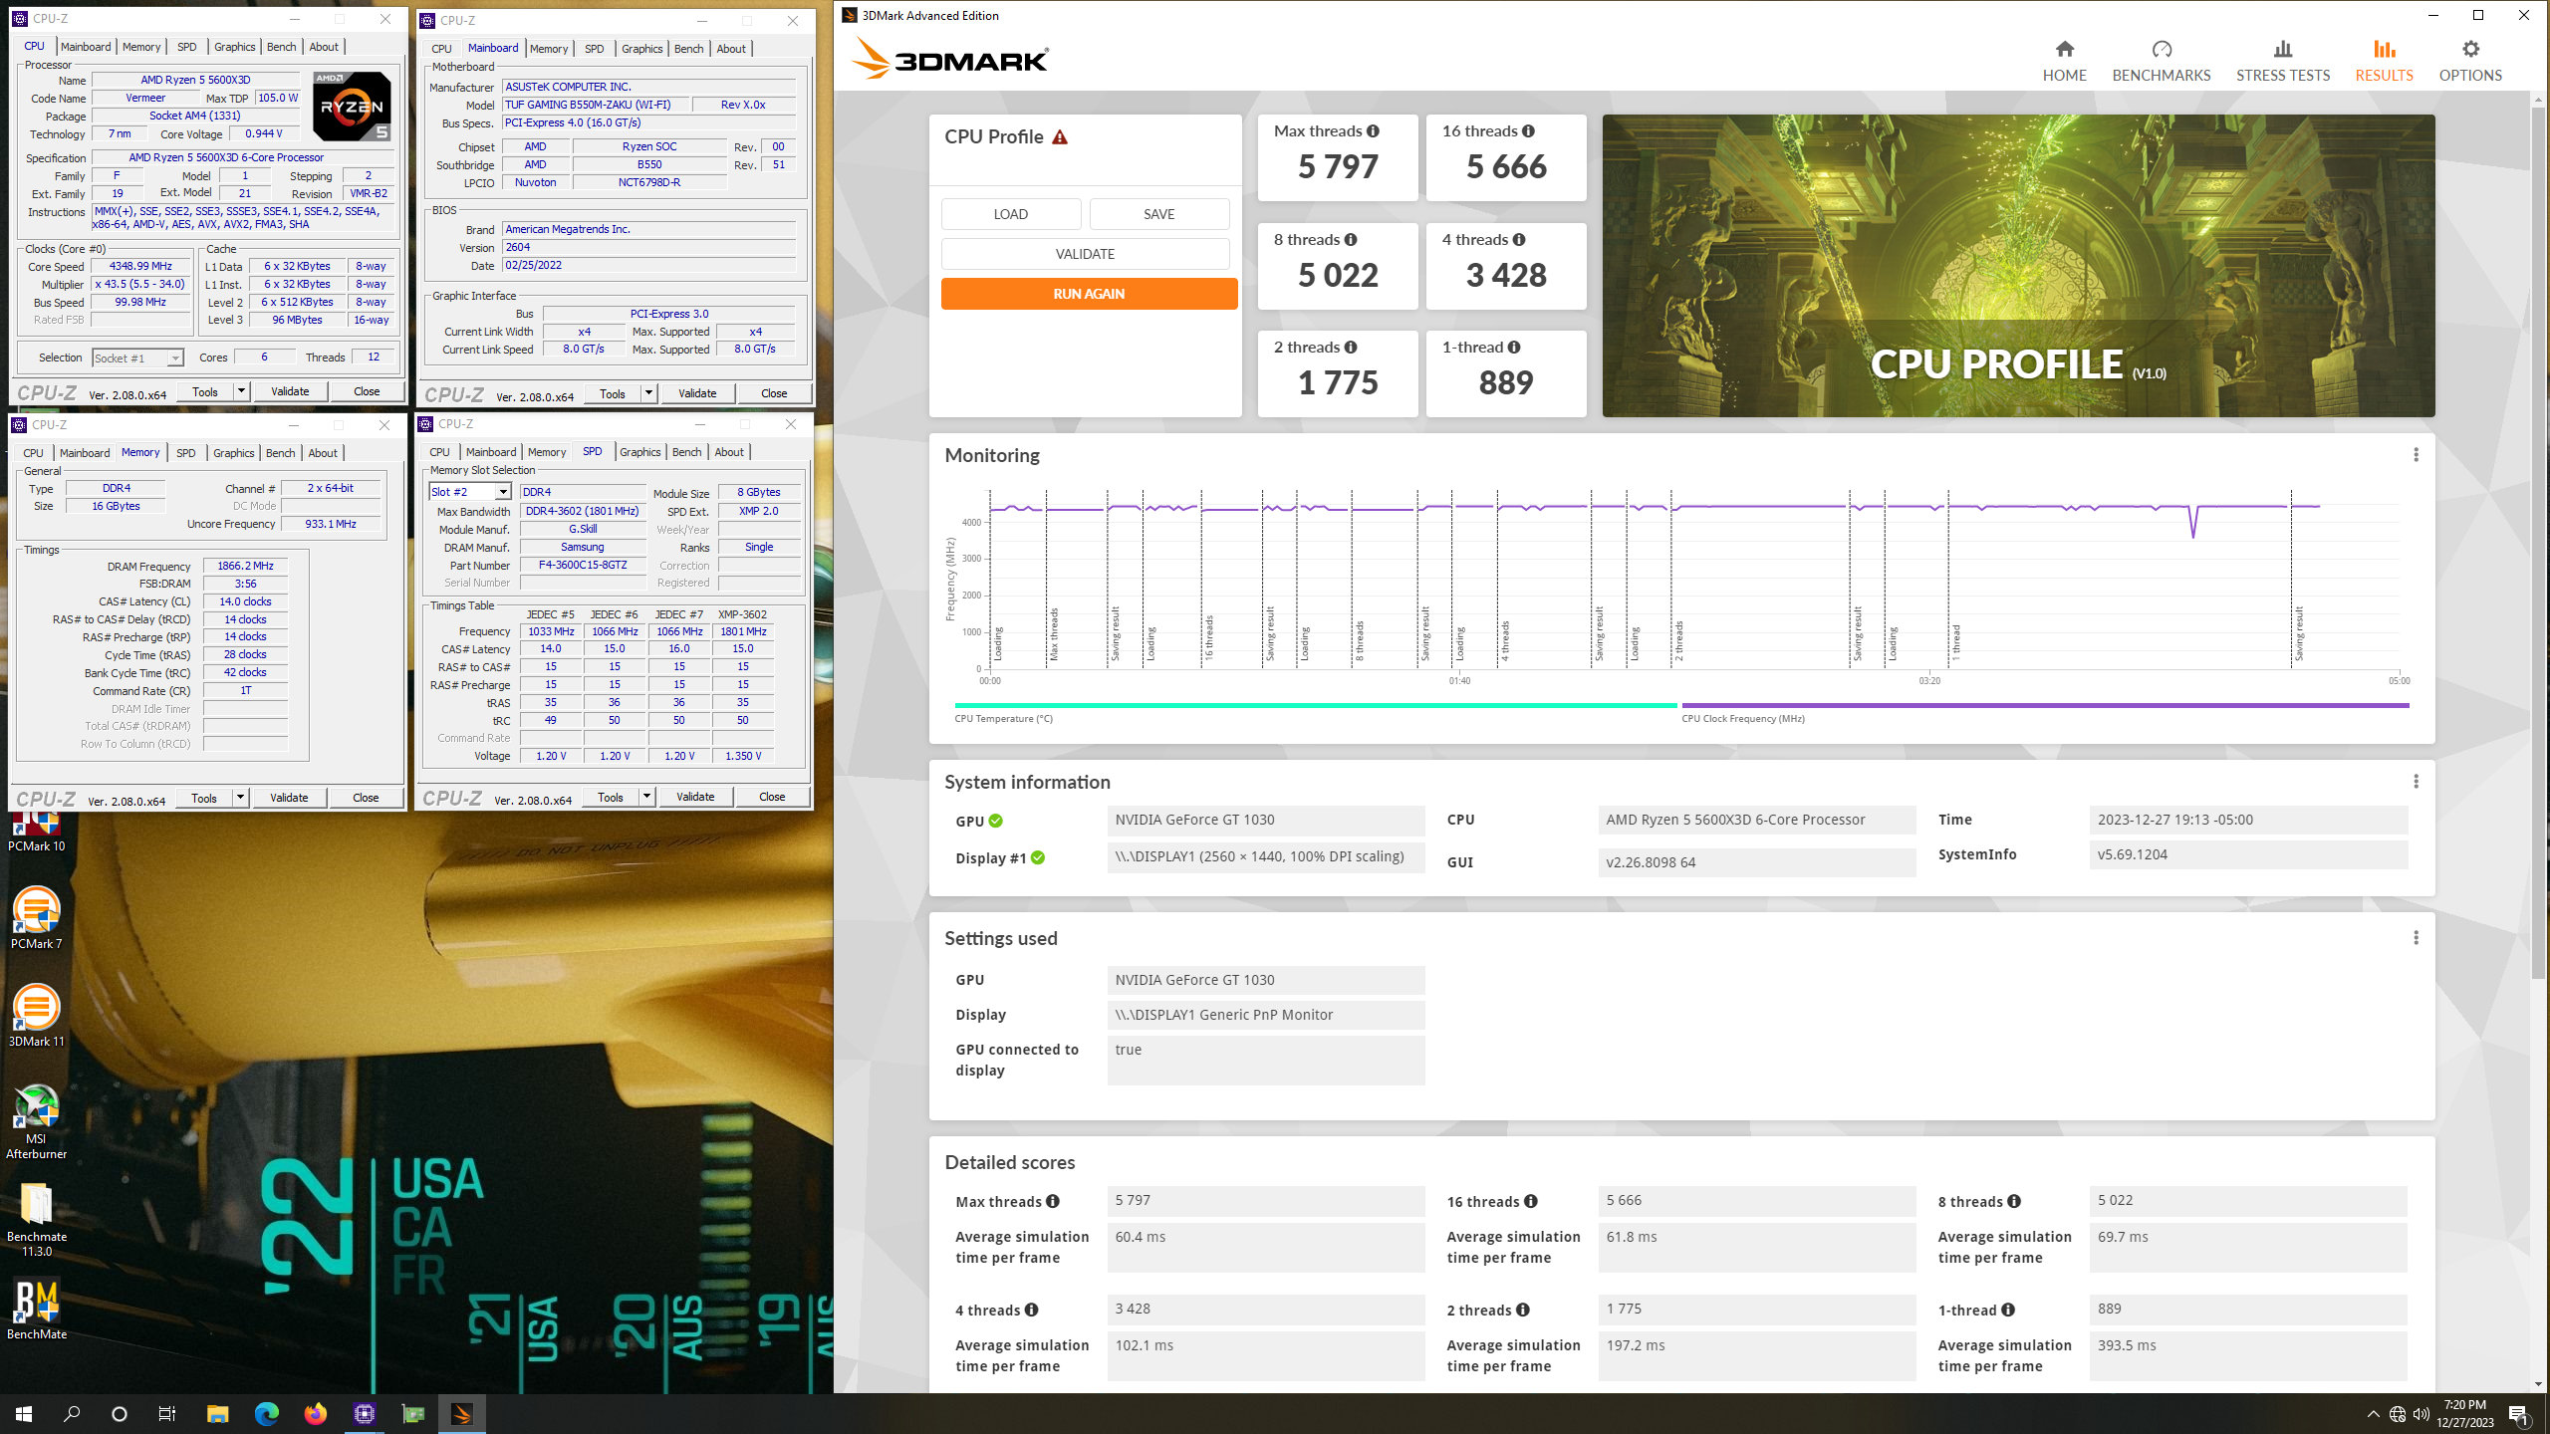Viewport: 2550px width, 1434px height.
Task: Open the System information three-dot menu
Action: point(2416,782)
